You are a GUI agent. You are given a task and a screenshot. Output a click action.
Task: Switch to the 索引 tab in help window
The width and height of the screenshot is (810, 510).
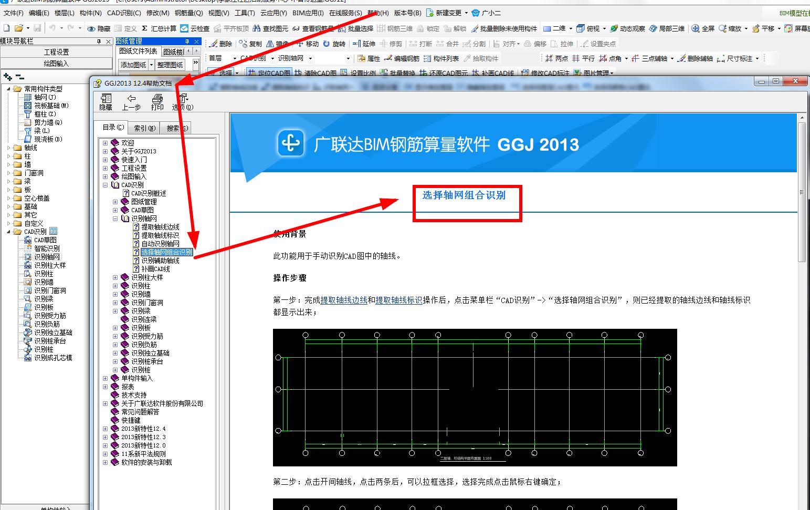click(x=144, y=128)
